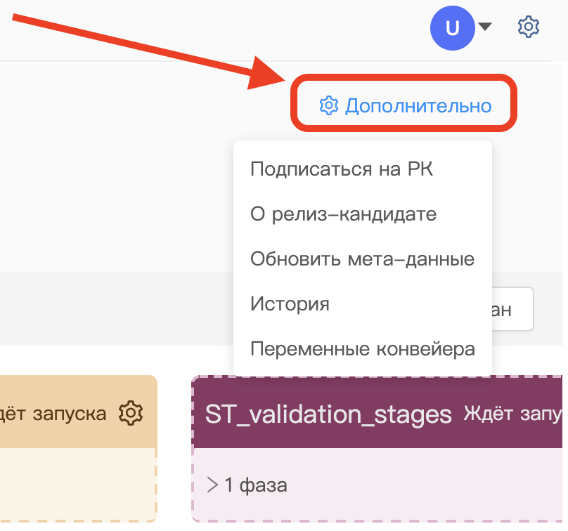Open the dropdown caret beside the avatar
The image size is (568, 531).
[x=485, y=27]
